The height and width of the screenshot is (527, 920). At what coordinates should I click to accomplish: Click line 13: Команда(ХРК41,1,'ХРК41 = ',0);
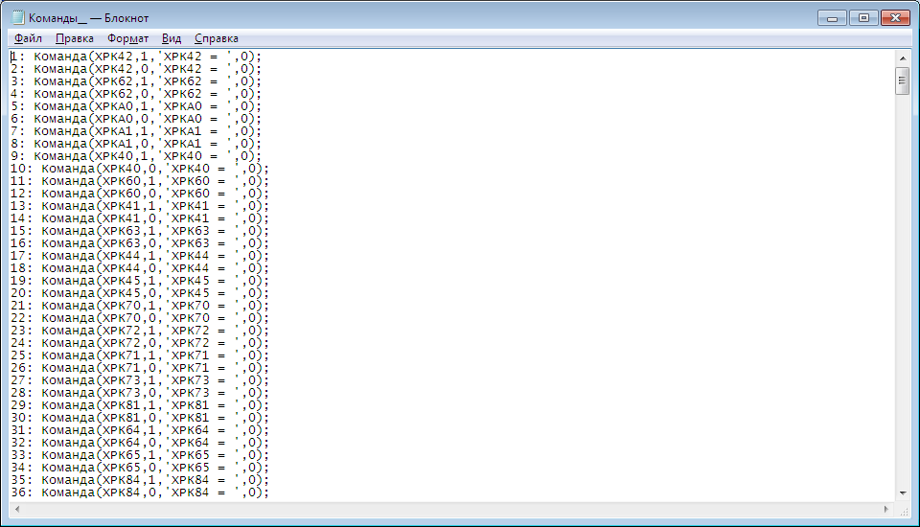(140, 206)
